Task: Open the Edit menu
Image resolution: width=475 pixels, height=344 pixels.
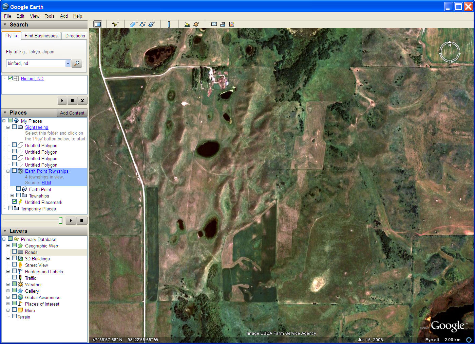Action: click(x=20, y=16)
